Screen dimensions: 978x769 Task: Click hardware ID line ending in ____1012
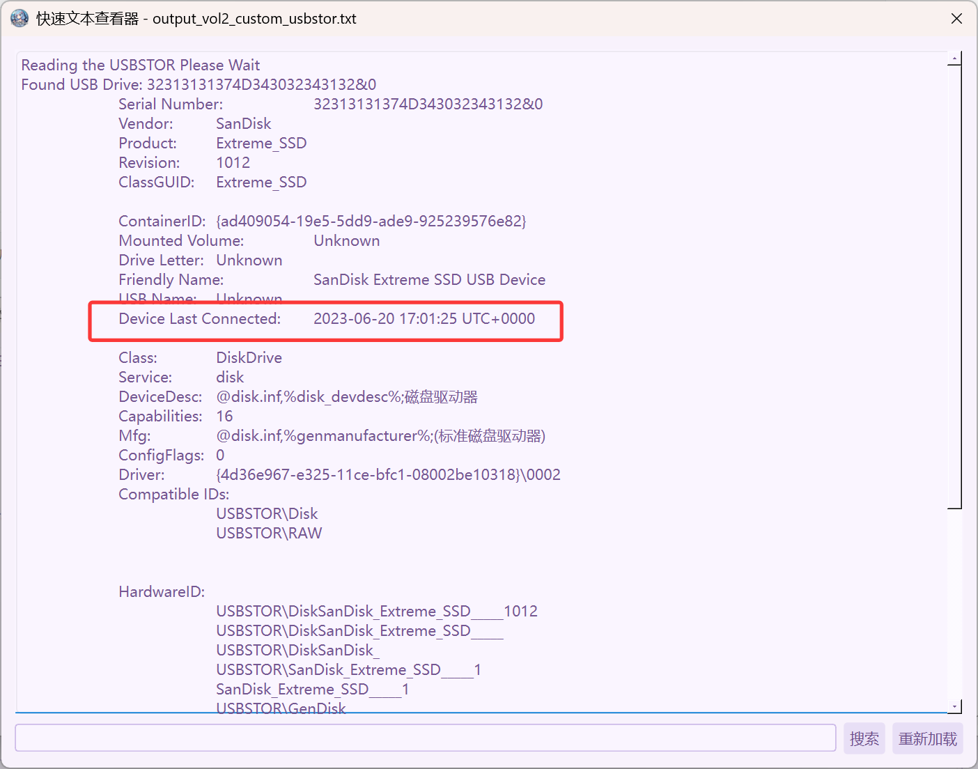(x=377, y=611)
